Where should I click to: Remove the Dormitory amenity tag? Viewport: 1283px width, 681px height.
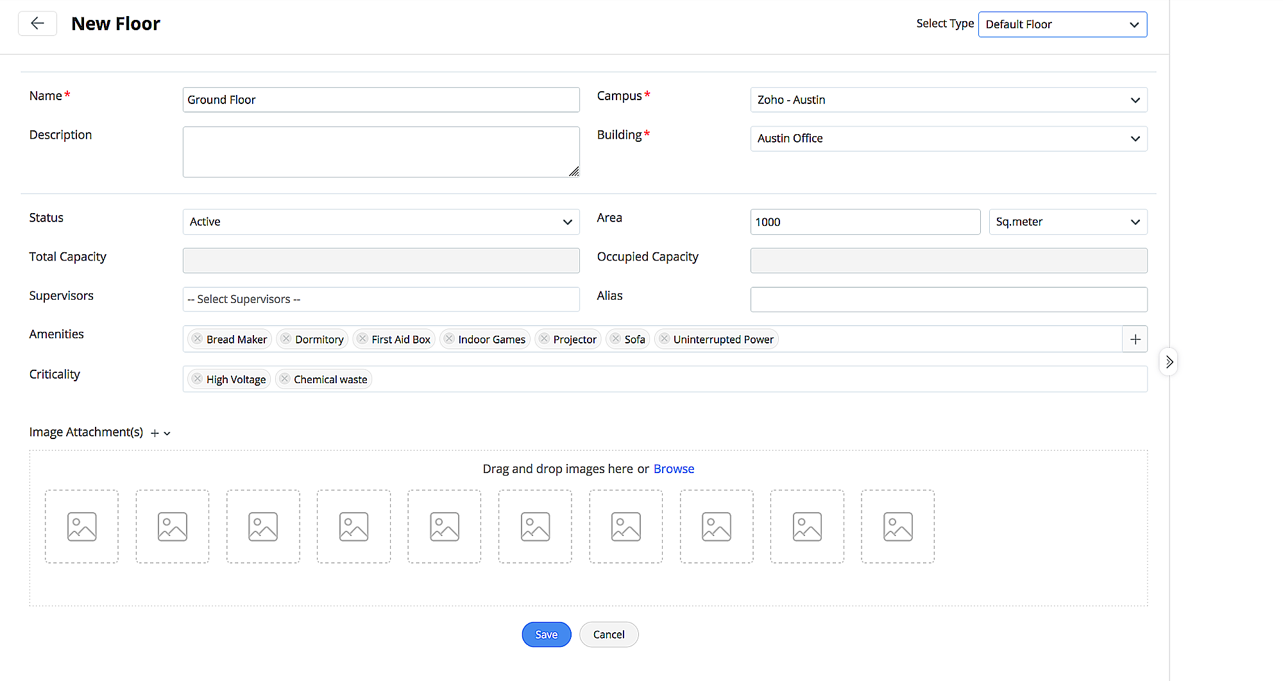point(286,339)
